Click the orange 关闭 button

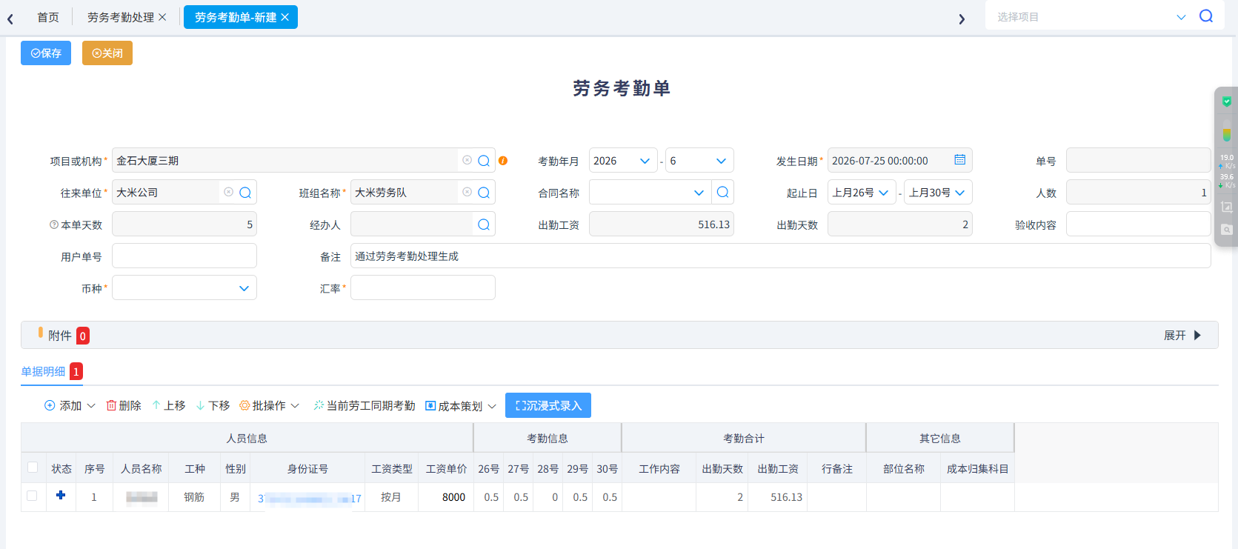point(107,53)
